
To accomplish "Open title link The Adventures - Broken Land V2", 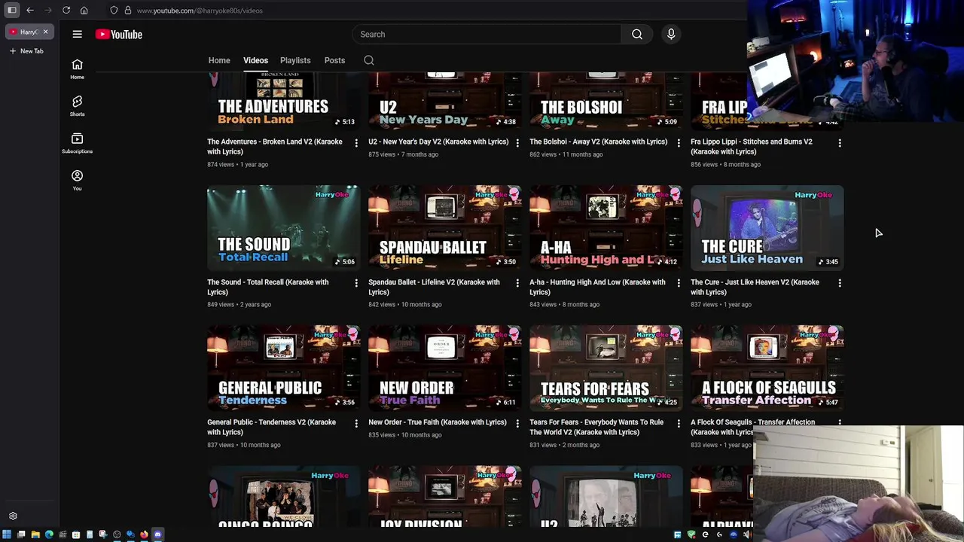I will click(x=275, y=147).
